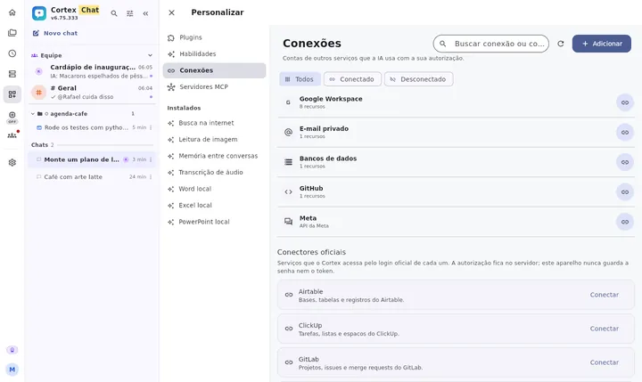Collapse the chat sidebar with double chevron

145,13
